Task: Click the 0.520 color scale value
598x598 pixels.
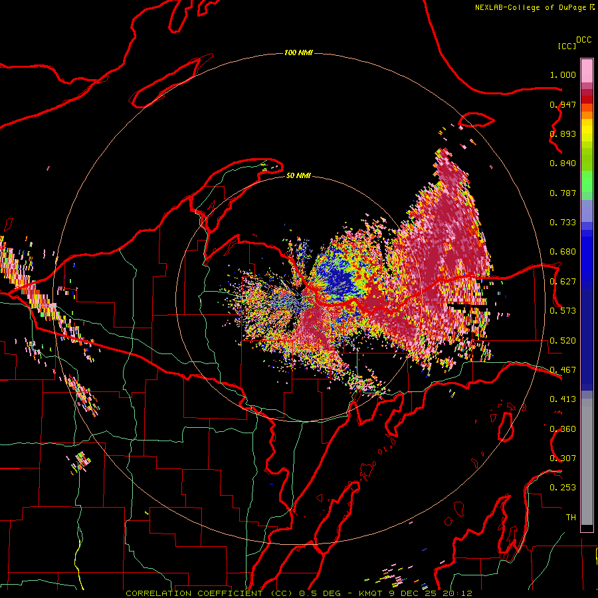Action: tap(563, 341)
